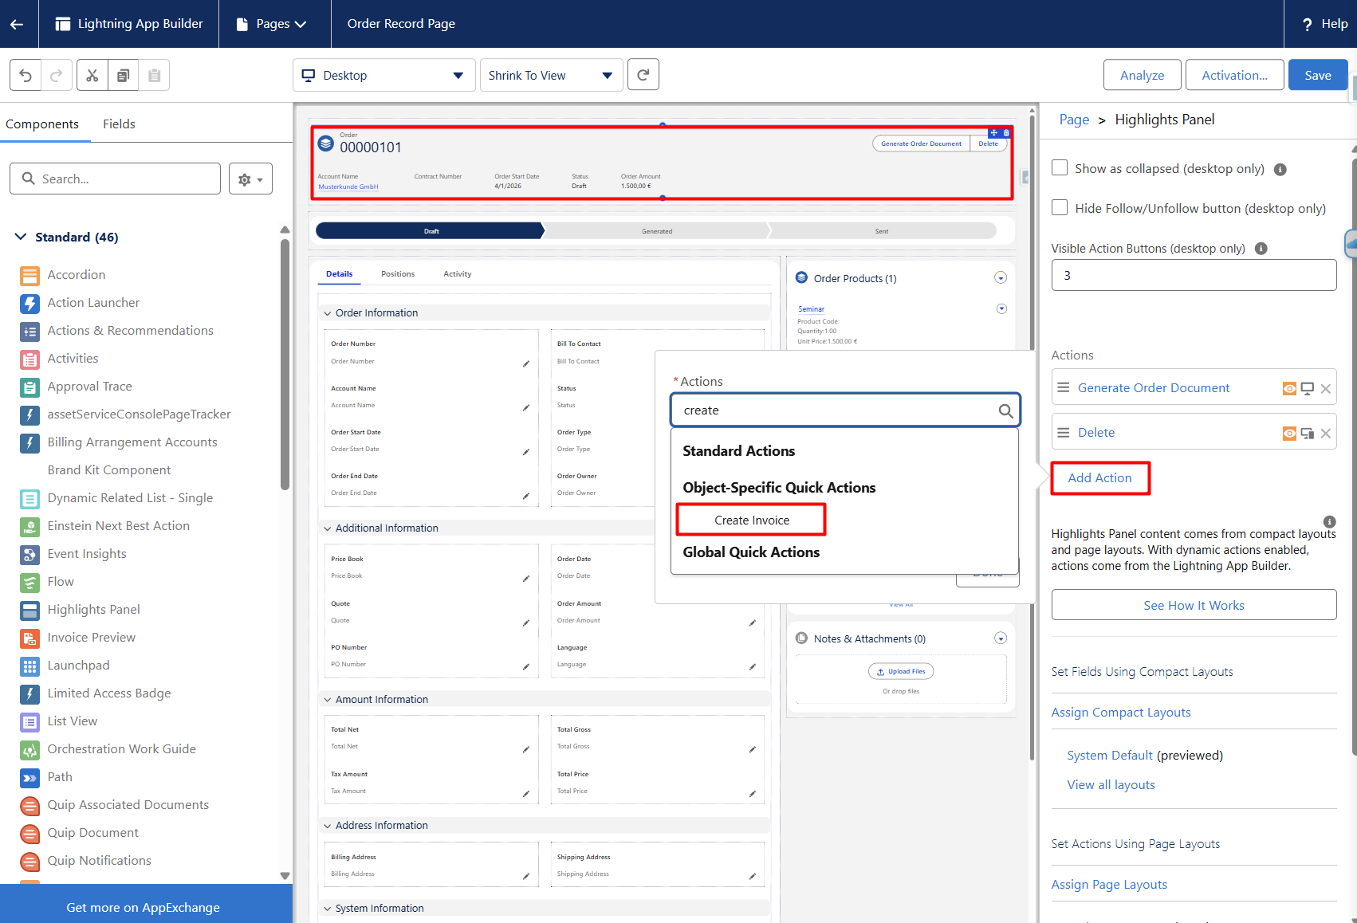Viewport: 1357px width, 923px height.
Task: Remove the Delete action from the list
Action: (x=1325, y=434)
